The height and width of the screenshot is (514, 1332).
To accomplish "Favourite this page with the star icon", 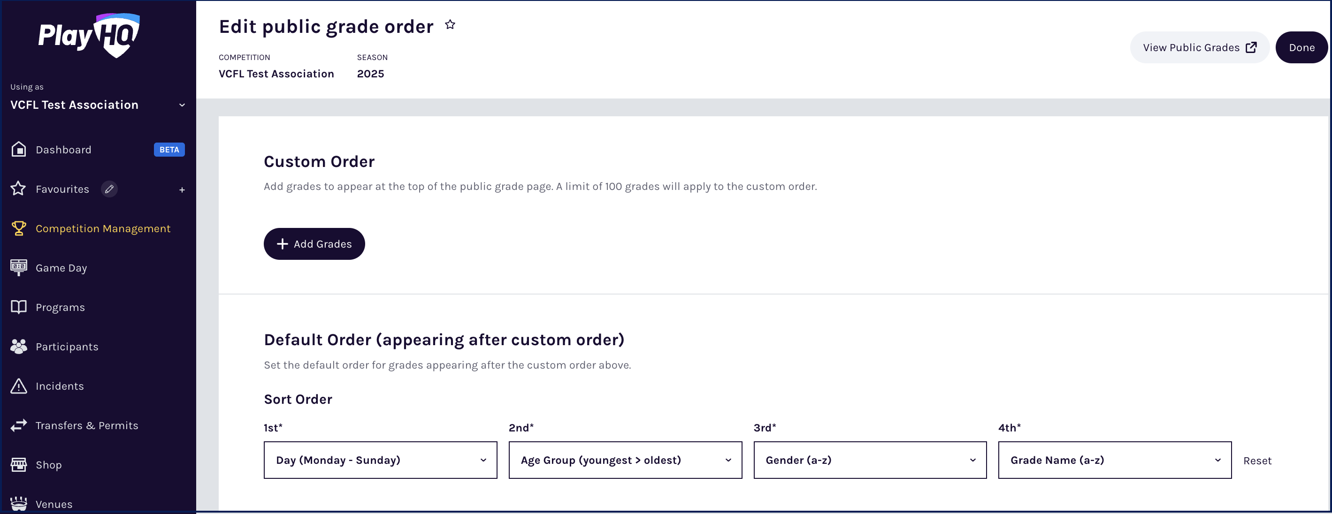I will (x=450, y=25).
